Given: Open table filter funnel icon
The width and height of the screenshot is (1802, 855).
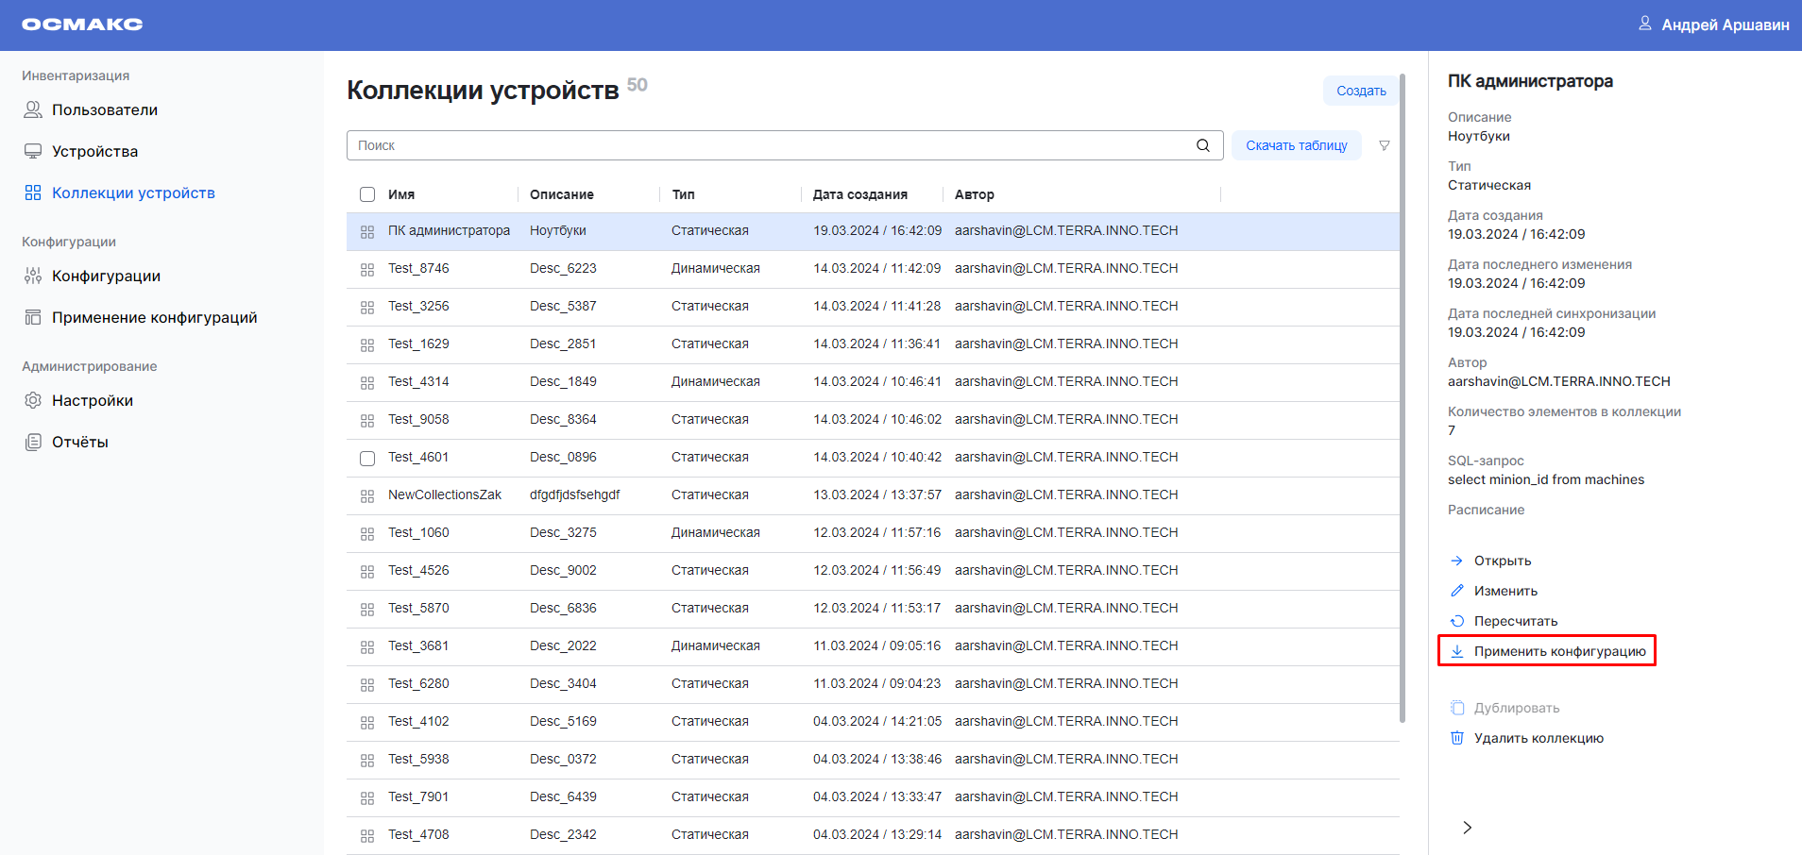Looking at the screenshot, I should [1384, 145].
